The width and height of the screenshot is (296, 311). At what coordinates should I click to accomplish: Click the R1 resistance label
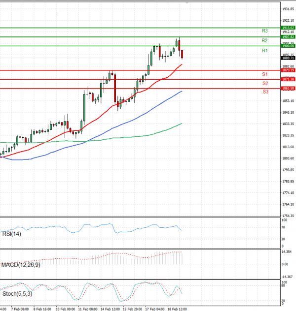pyautogui.click(x=265, y=51)
